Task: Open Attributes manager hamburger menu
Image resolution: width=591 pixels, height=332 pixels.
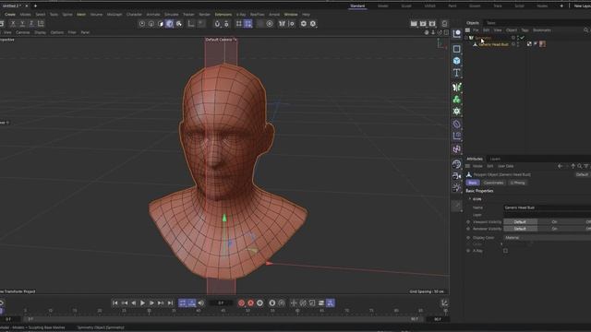Action: point(468,166)
